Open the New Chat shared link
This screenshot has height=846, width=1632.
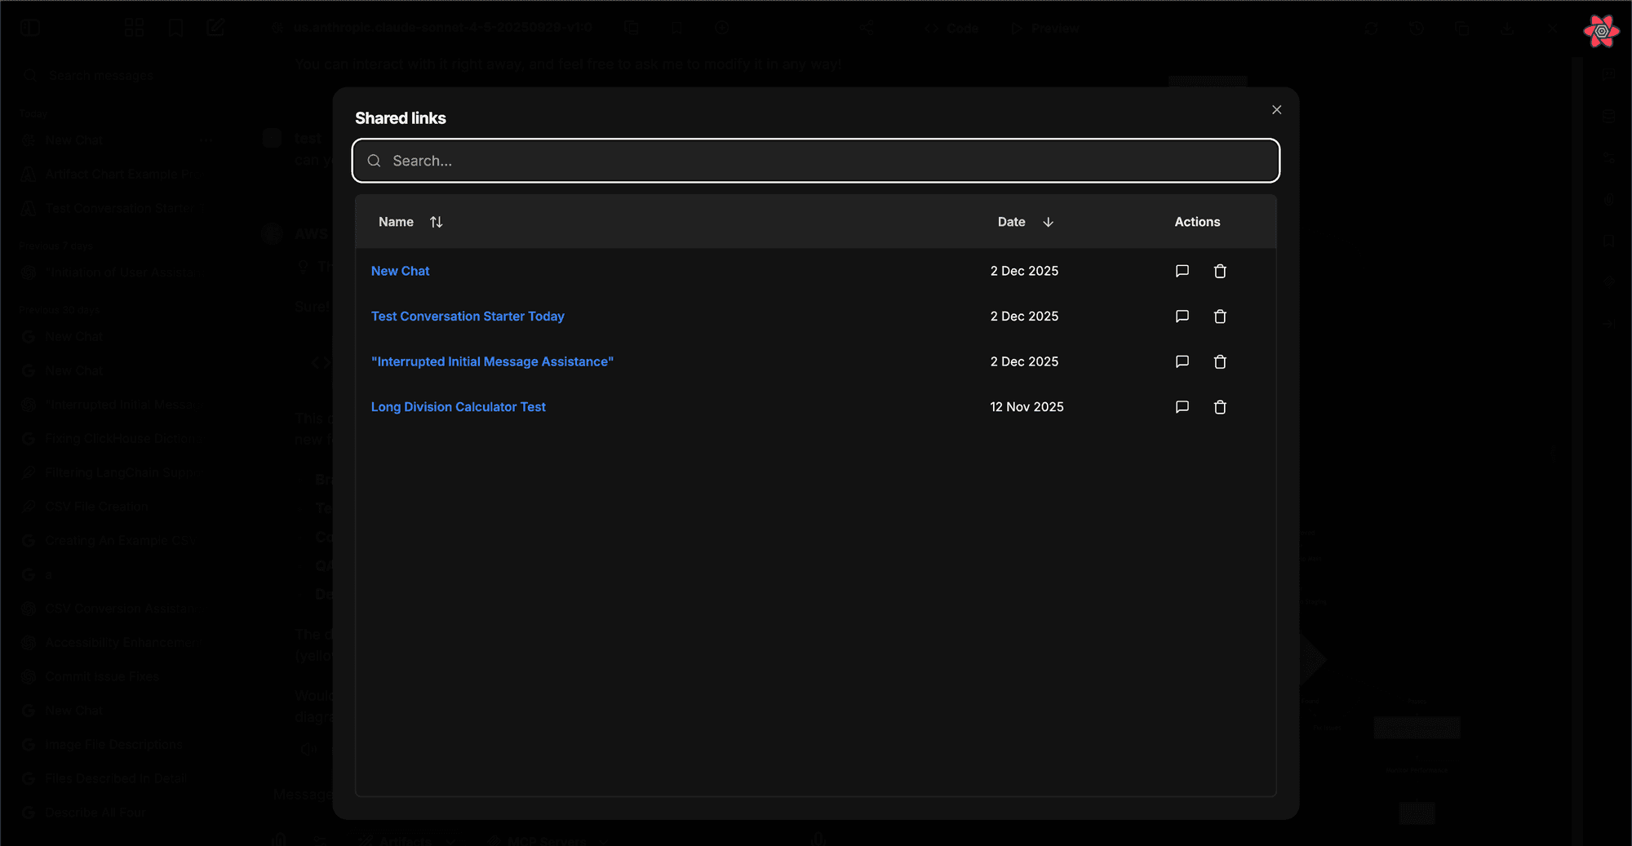tap(400, 271)
